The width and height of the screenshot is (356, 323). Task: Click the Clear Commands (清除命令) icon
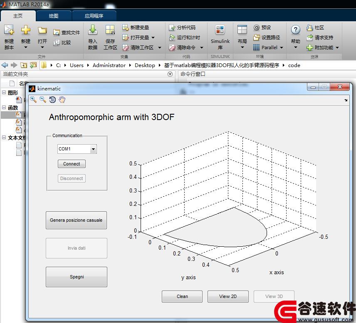point(172,48)
